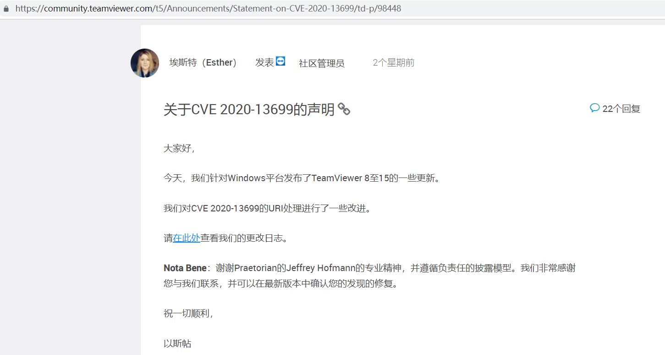Click the 发表 label next to author
This screenshot has height=355, width=665.
coord(264,62)
